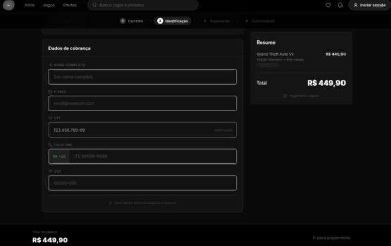Open the notifications bell icon
The width and height of the screenshot is (391, 246).
pos(340,5)
